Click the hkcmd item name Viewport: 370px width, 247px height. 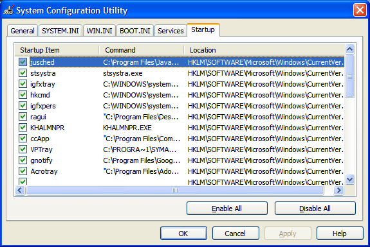(40, 95)
